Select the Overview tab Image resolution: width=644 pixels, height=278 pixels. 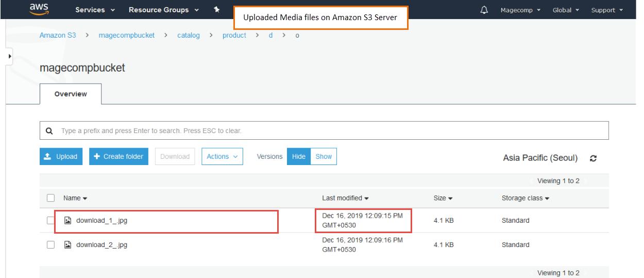pyautogui.click(x=71, y=94)
